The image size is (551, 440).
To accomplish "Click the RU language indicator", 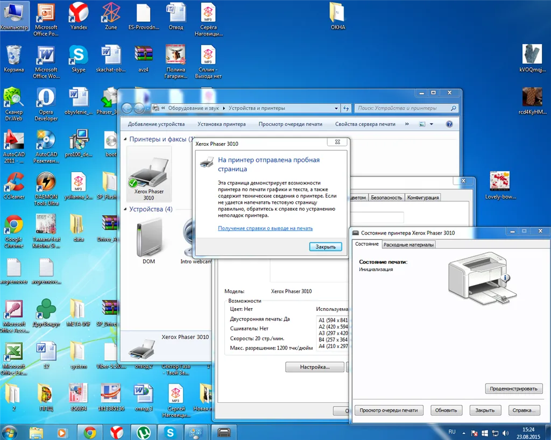I will pyautogui.click(x=452, y=432).
